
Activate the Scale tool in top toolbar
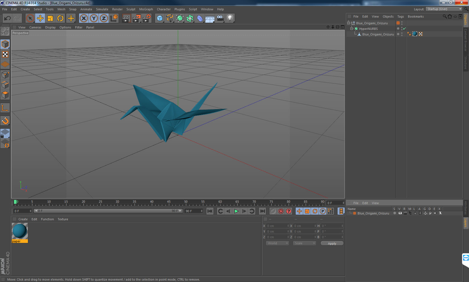tap(50, 18)
